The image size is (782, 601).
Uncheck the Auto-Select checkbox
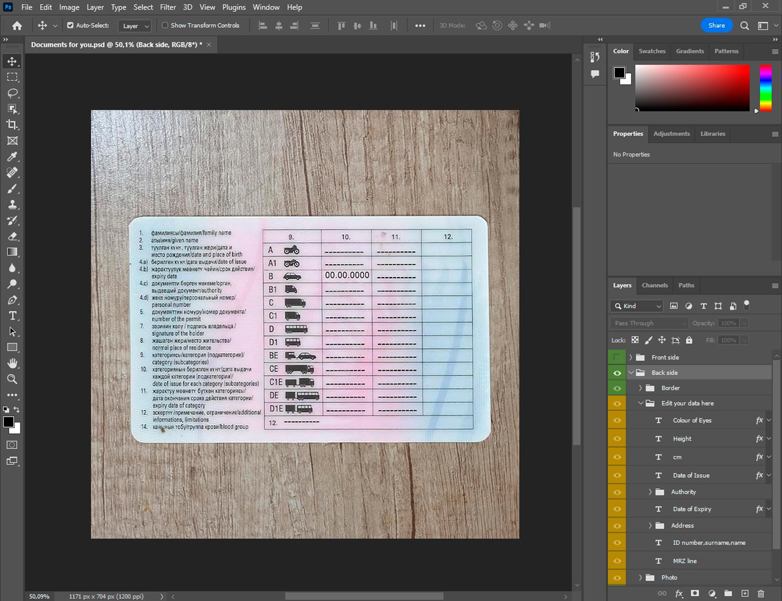(x=70, y=25)
